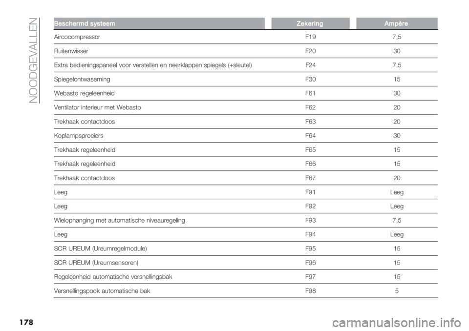Click the Webasto regeleenheid entry
469x331 pixels.
pyautogui.click(x=85, y=93)
